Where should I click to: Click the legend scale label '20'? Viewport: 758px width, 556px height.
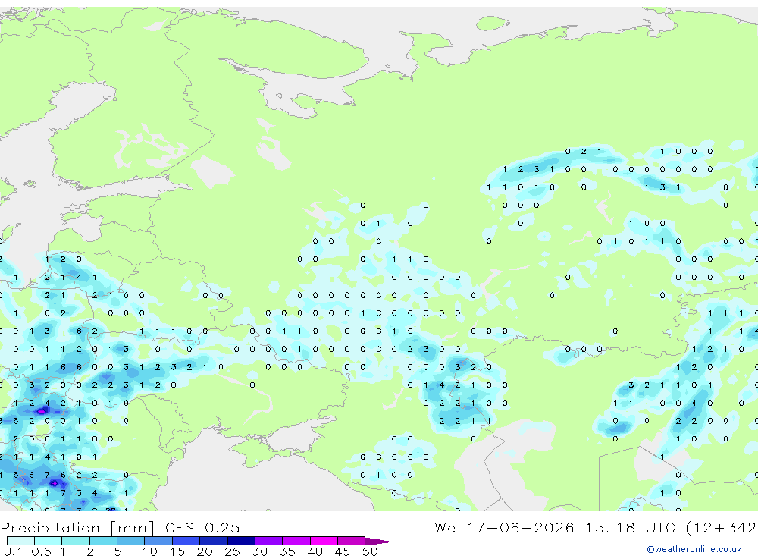point(205,551)
